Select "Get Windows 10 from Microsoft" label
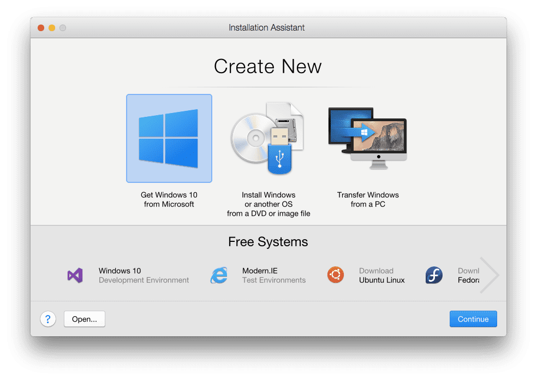The width and height of the screenshot is (537, 380). click(x=169, y=200)
